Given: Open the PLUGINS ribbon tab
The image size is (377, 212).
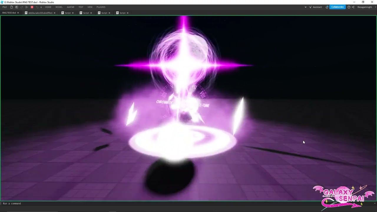Looking at the screenshot, I should tap(101, 7).
